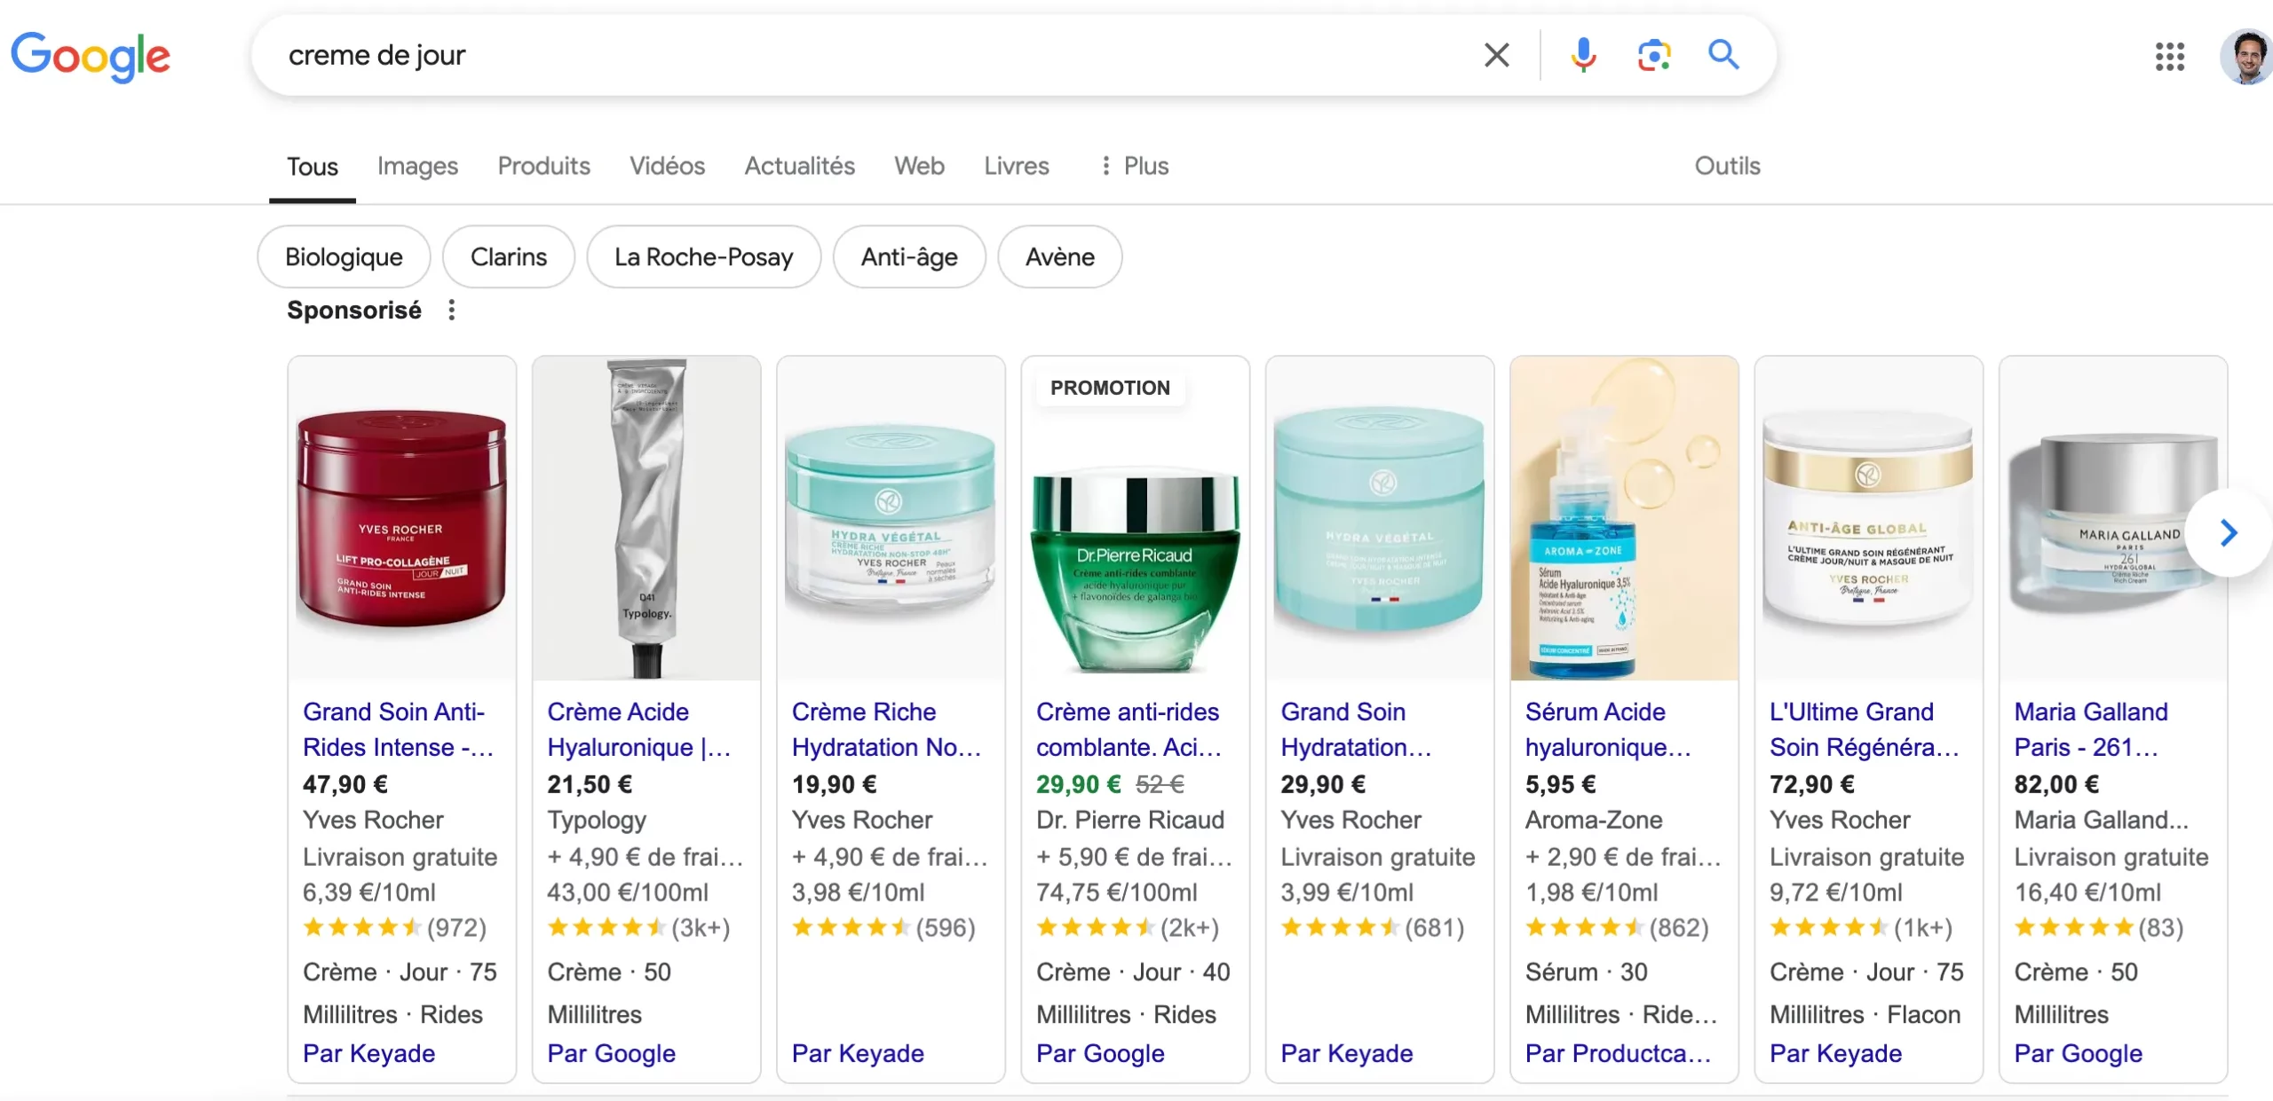Open the Anti-Âge Global jar image

[1869, 519]
